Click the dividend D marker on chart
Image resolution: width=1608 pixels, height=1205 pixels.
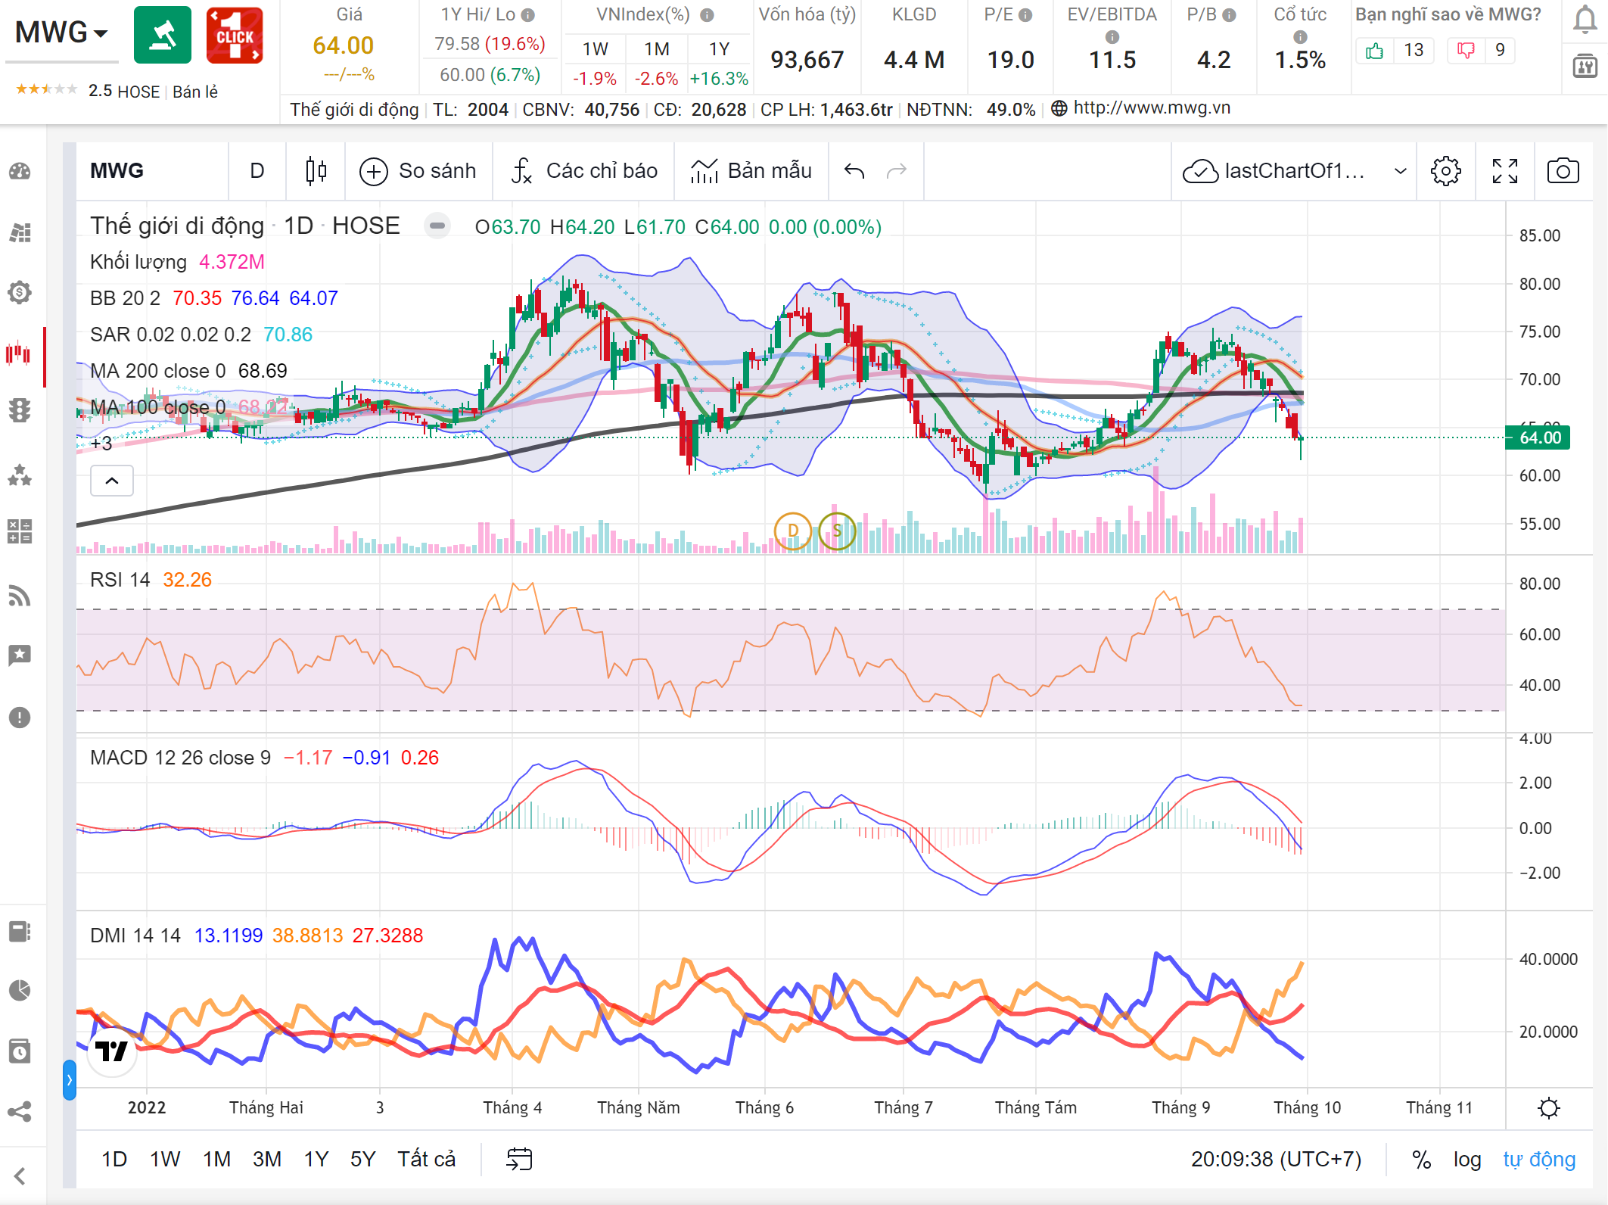click(x=793, y=531)
